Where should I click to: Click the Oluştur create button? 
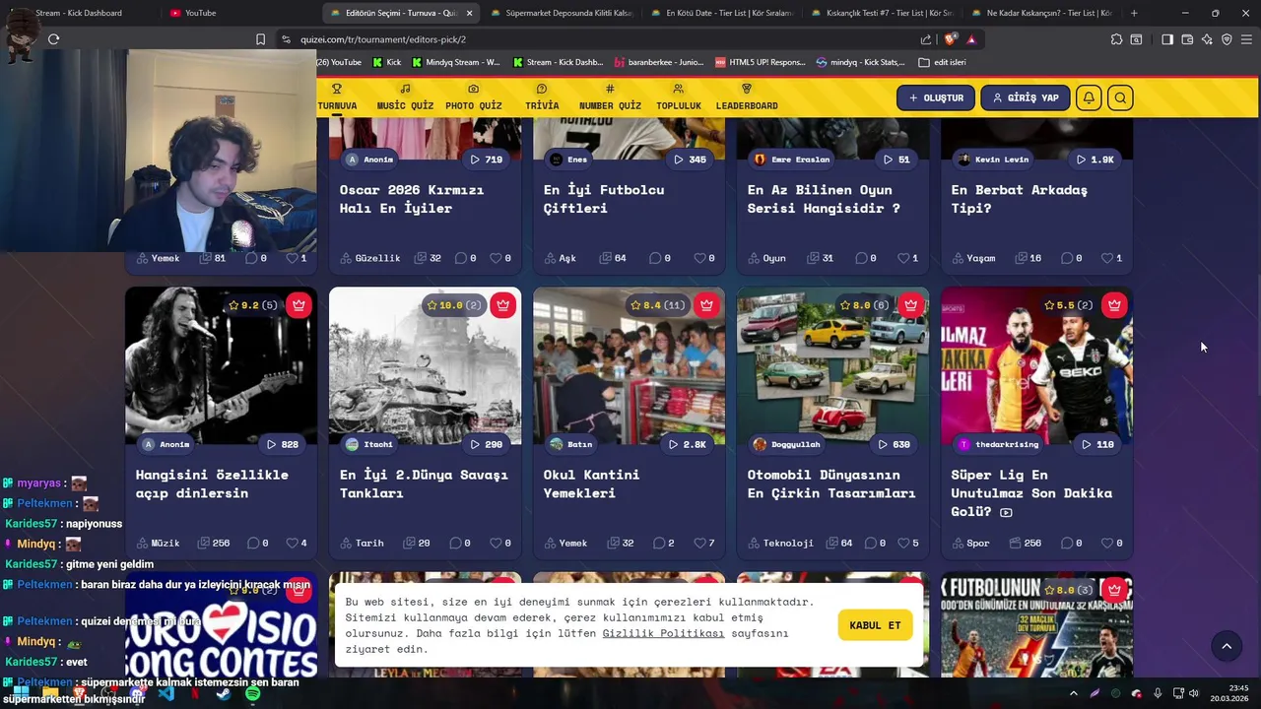pos(936,97)
